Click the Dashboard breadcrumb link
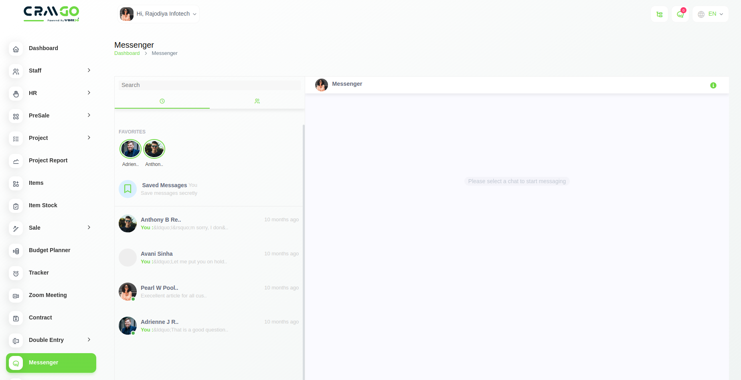Viewport: 741px width, 380px height. [127, 53]
